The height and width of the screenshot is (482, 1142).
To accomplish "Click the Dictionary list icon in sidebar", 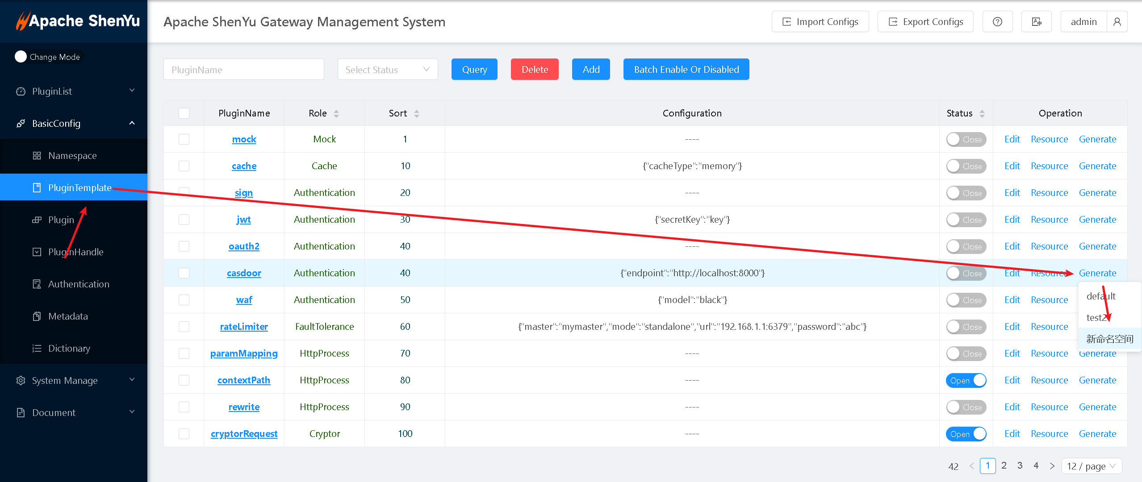I will (x=37, y=349).
